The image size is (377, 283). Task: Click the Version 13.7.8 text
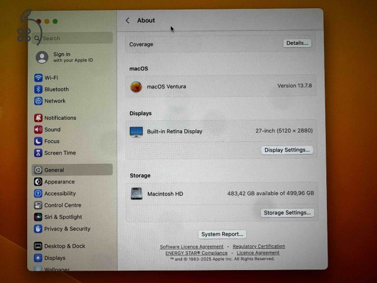point(295,85)
